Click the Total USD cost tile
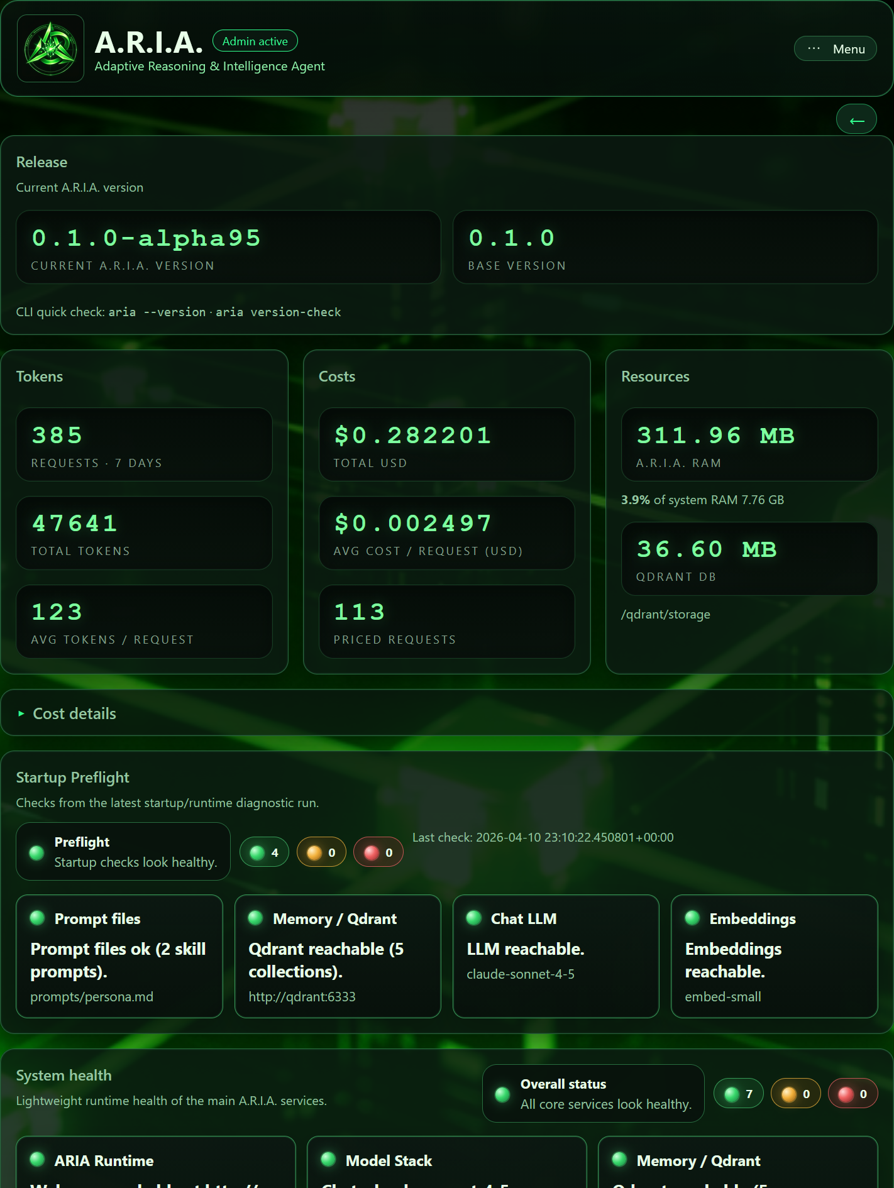This screenshot has width=894, height=1188. [x=446, y=444]
